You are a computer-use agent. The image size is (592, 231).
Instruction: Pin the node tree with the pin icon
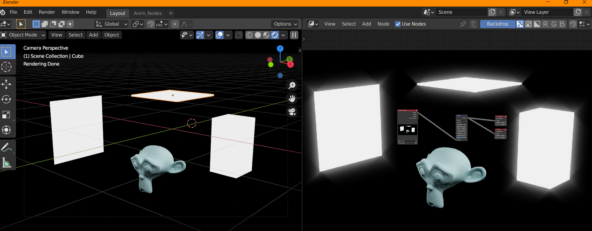coord(463,24)
